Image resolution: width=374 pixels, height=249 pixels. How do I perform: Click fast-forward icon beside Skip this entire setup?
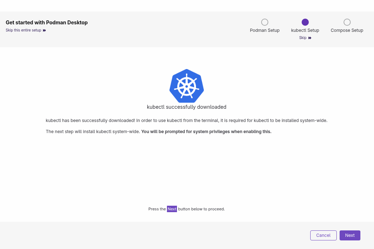(44, 30)
